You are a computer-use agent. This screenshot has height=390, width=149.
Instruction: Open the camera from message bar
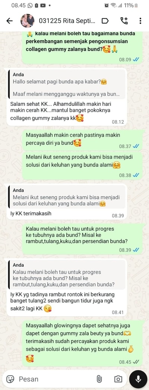point(118,379)
